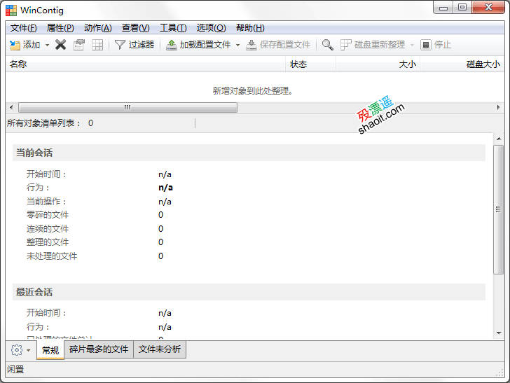Screen dimensions: 510x383
Task: Click the vertical scrollbar thumb
Action: pos(499,210)
